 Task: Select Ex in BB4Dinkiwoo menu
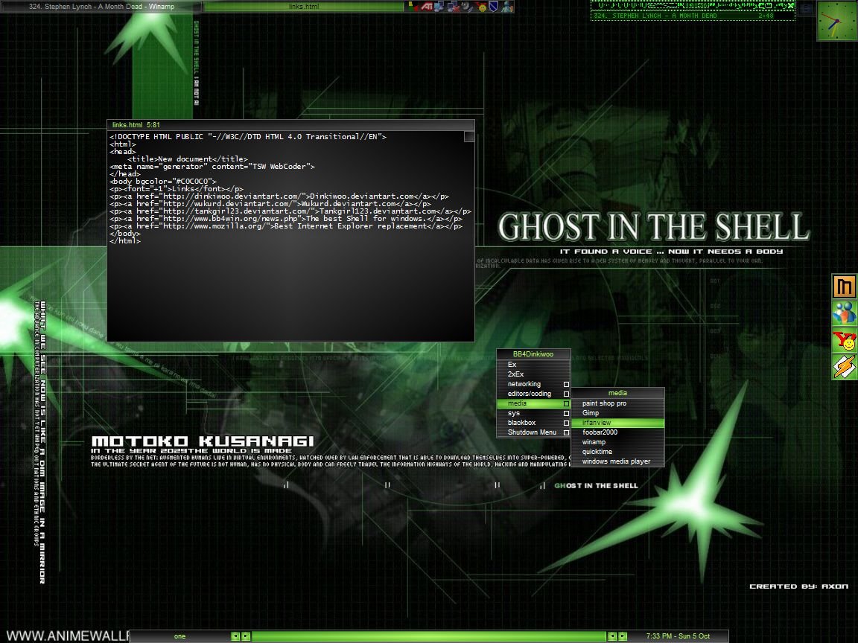(533, 365)
